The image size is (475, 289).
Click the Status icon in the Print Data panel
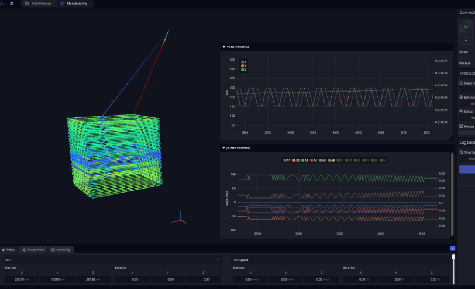click(462, 111)
